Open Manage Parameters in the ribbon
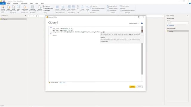 click(x=33, y=8)
